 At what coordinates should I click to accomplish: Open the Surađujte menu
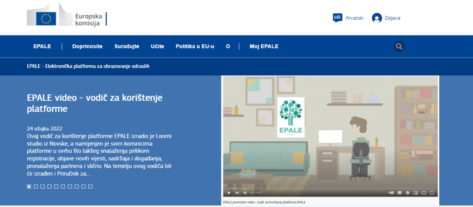click(127, 47)
